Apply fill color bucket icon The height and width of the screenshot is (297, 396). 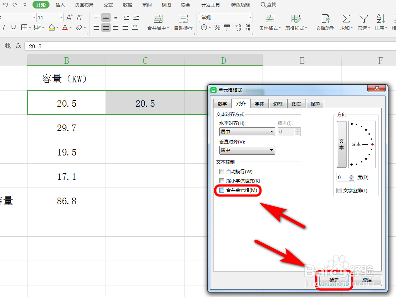point(52,27)
